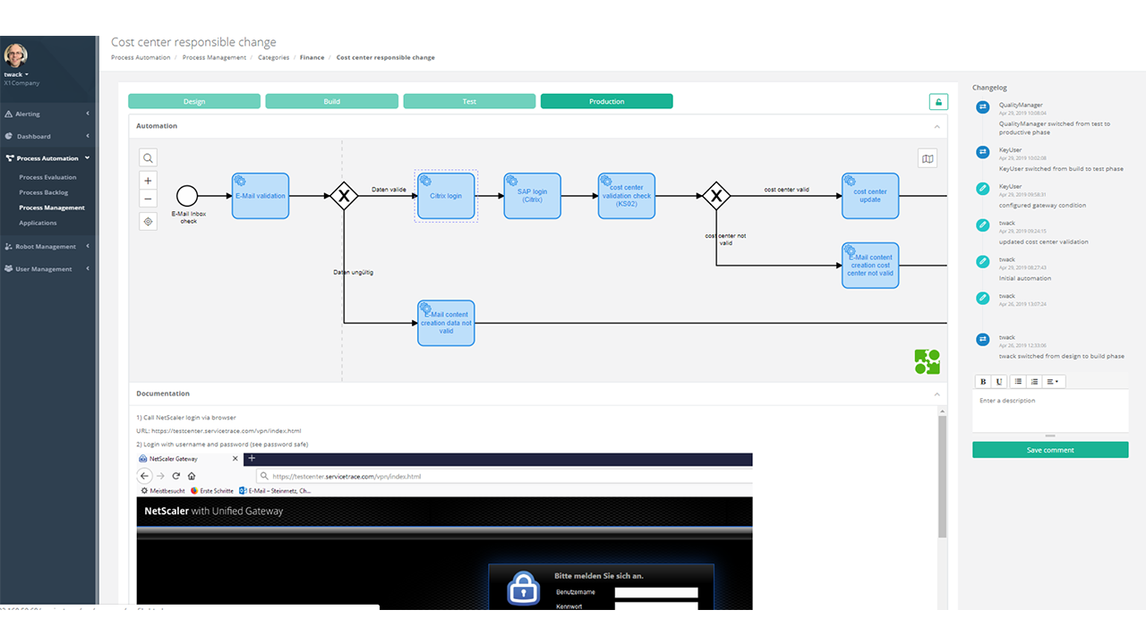Click the green BPMN icon at canvas corner

coord(927,361)
